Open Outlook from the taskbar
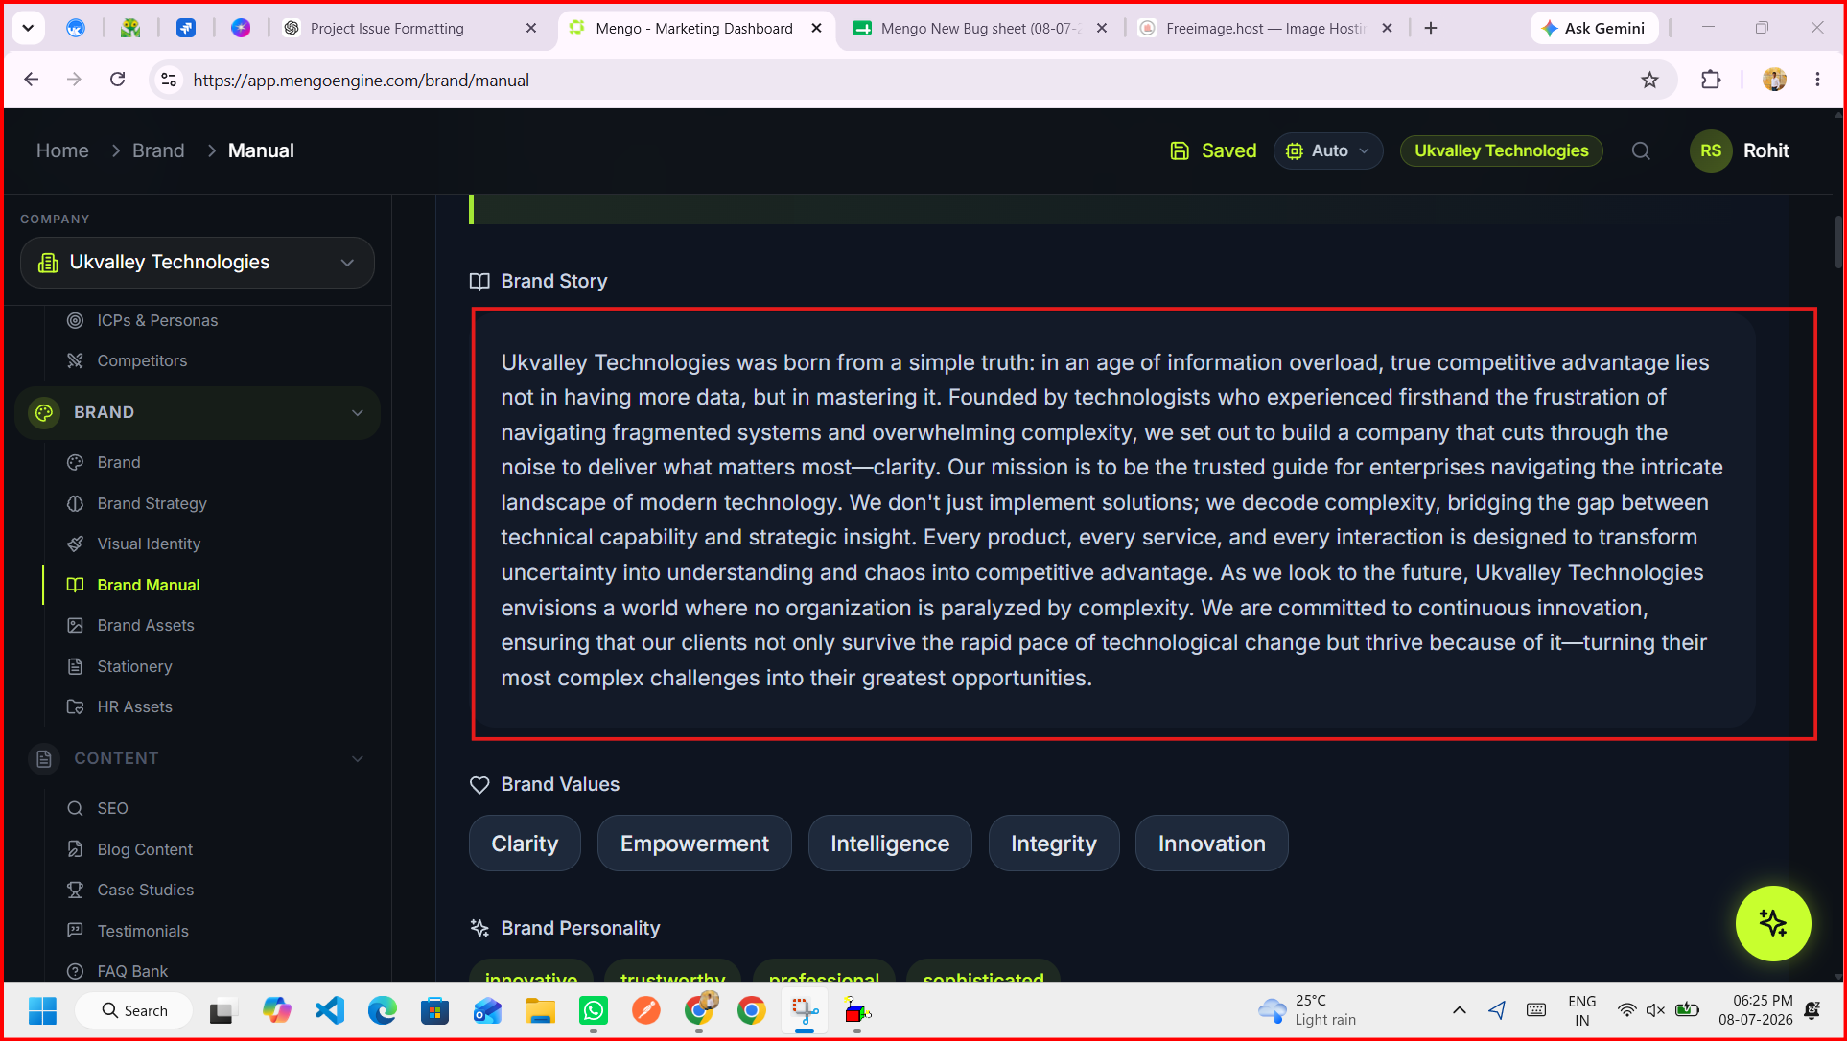Viewport: 1847px width, 1041px height. click(x=488, y=1010)
